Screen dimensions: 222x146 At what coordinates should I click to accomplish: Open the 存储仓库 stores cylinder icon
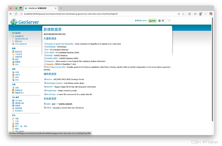coord(13,57)
